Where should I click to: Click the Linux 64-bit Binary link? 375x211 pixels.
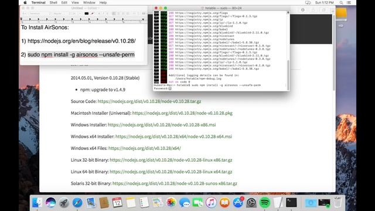(171, 172)
